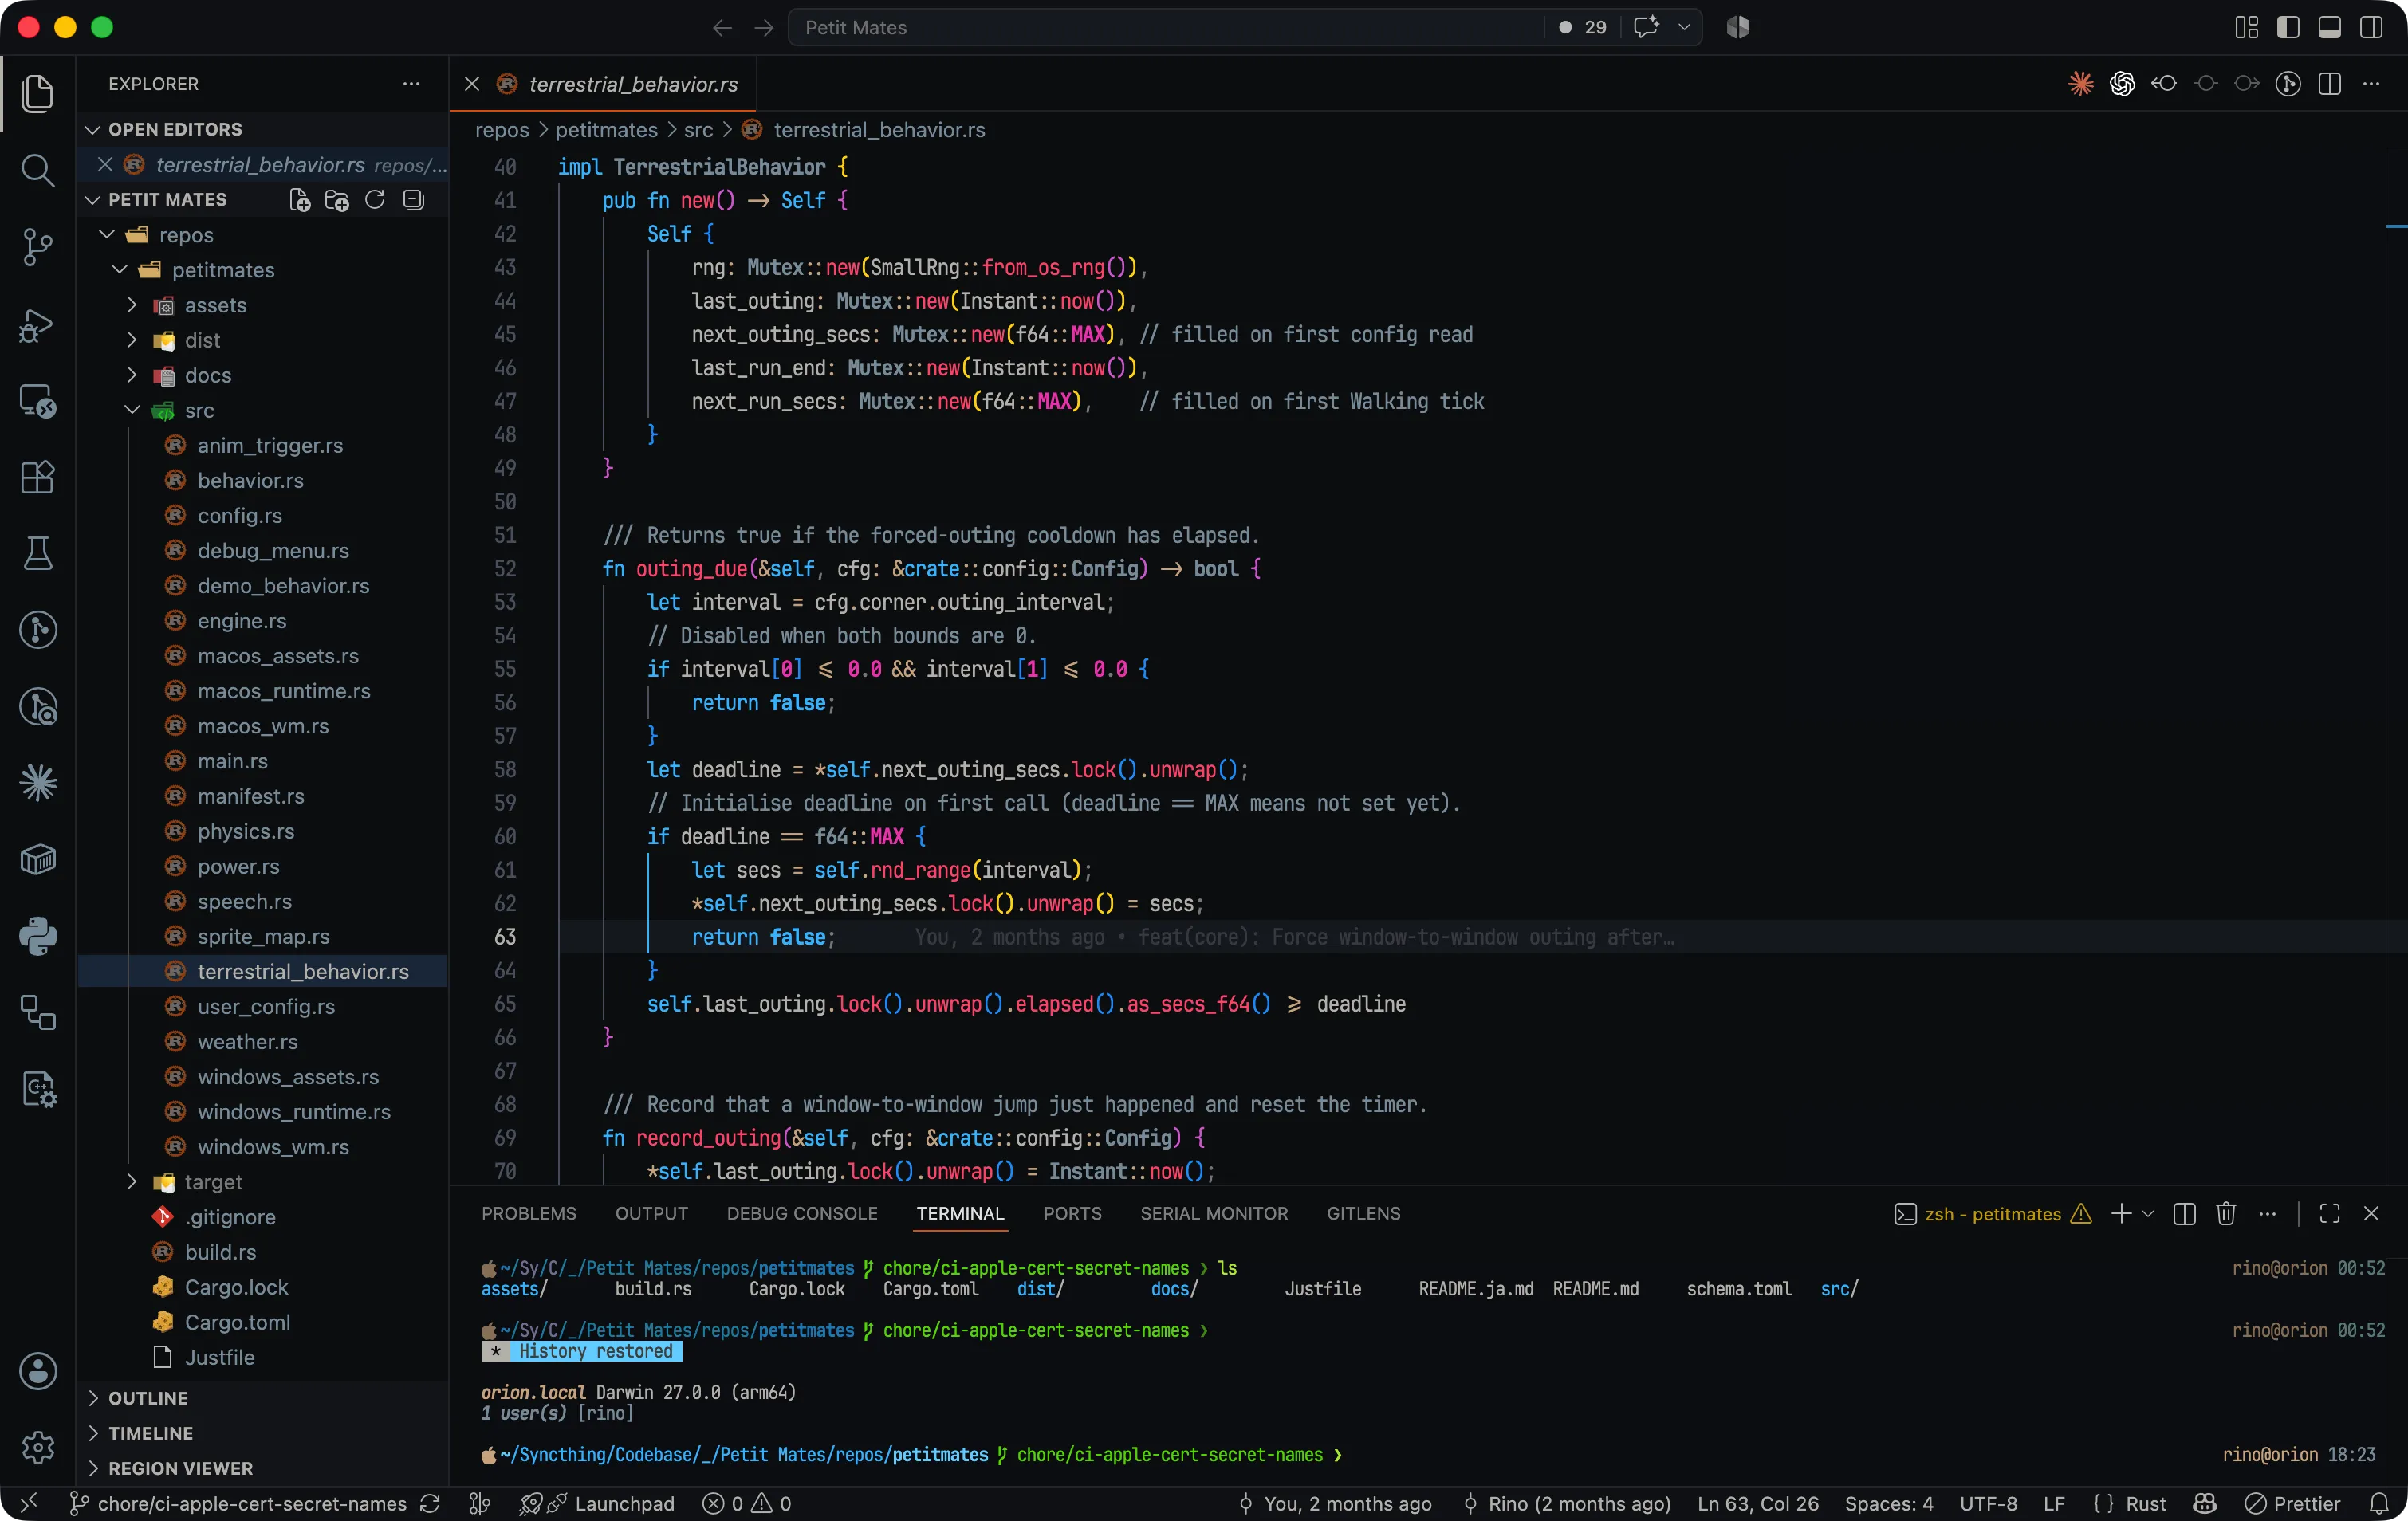The width and height of the screenshot is (2408, 1521).
Task: Open the Explorer view in activity bar
Action: (37, 93)
